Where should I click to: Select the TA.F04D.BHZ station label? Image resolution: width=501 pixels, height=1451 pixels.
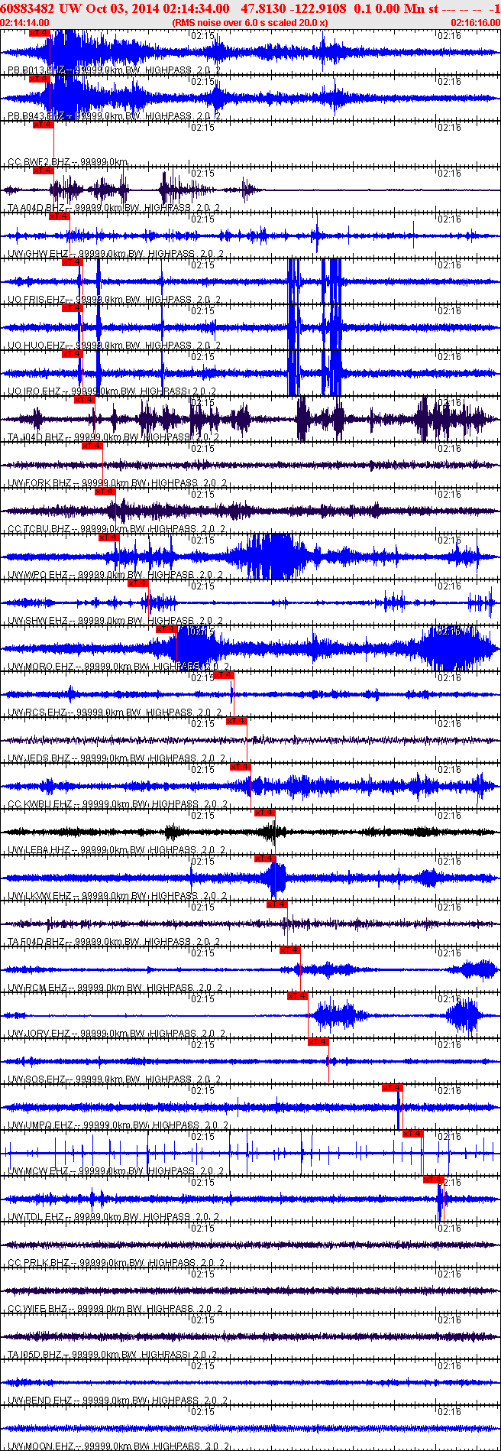(36, 942)
